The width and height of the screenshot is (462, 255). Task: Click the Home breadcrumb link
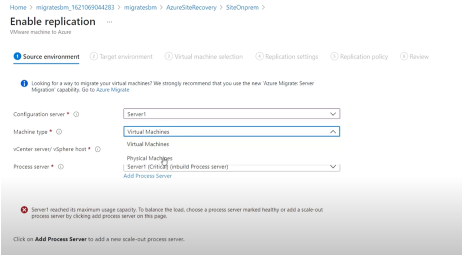tap(18, 7)
